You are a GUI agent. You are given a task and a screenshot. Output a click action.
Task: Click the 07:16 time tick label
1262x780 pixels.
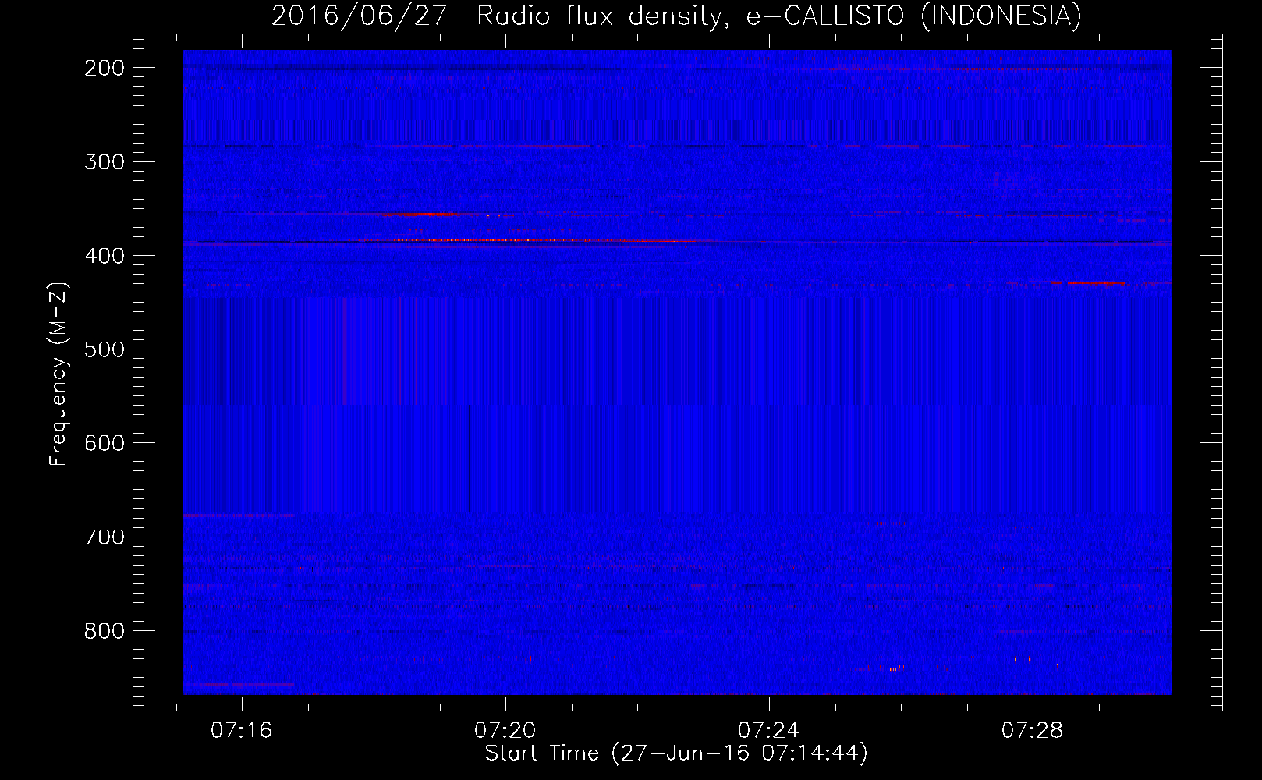(x=242, y=730)
